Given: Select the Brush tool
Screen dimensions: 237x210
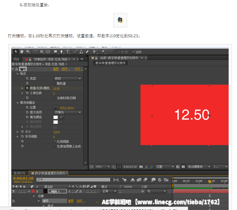Looking at the screenshot, I should [75, 52].
